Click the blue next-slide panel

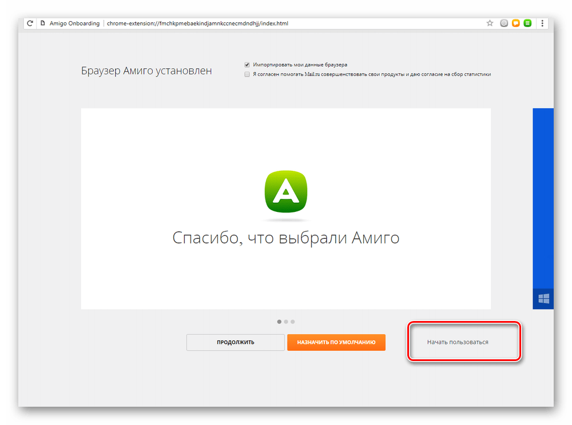coord(543,200)
